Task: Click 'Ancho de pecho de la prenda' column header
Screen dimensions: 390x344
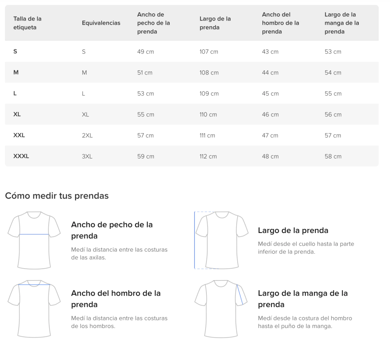Action: coord(153,23)
